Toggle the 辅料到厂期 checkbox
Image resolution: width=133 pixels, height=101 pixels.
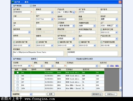79,42
